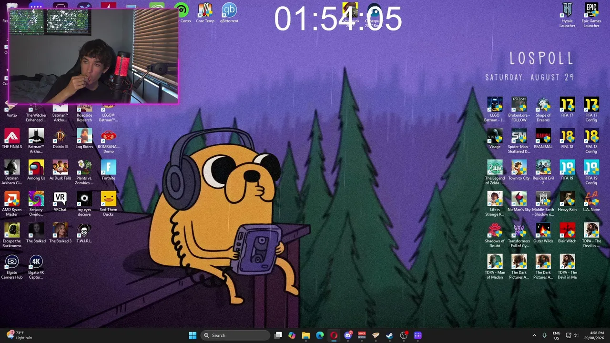Screen dimensions: 610x343
Task: Open the Elgato Camera Hub icon
Action: click(x=12, y=267)
